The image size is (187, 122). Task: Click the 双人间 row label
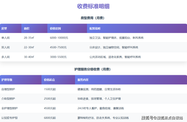[x=6, y=47]
